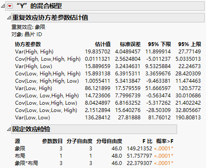Image resolution: width=206 pixels, height=168 pixels.
Task: Click the estimate value 136.28412
Action: [x=98, y=118]
